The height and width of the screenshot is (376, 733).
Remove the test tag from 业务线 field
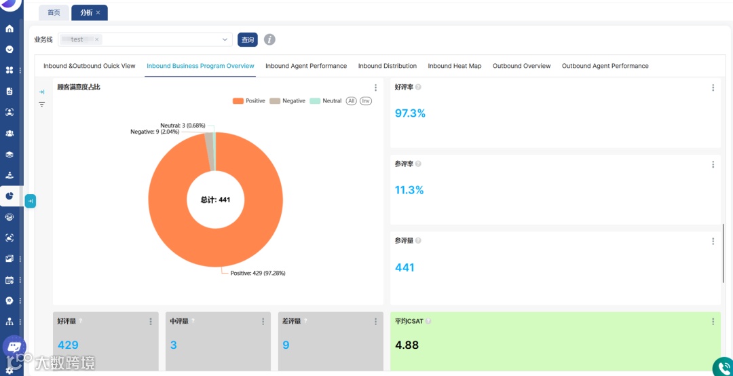click(x=97, y=40)
